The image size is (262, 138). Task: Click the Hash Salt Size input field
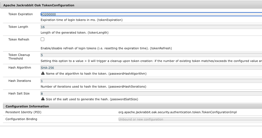pyautogui.click(x=151, y=94)
